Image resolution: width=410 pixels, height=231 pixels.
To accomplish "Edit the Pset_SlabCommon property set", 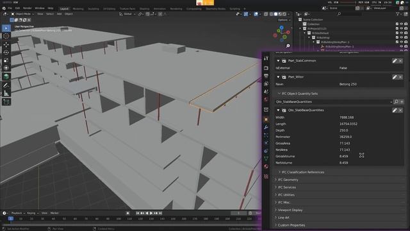I will pyautogui.click(x=395, y=61).
